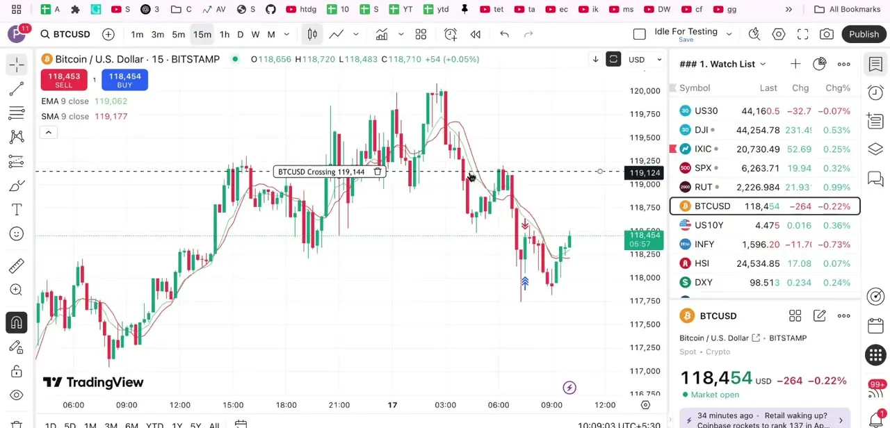
Task: Click the down arrow move-pane icon
Action: (x=595, y=59)
